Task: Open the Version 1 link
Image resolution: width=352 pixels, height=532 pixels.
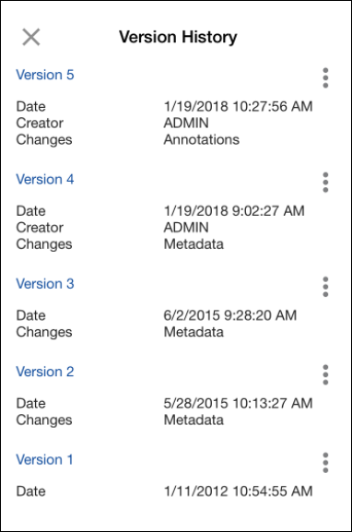Action: coord(44,460)
